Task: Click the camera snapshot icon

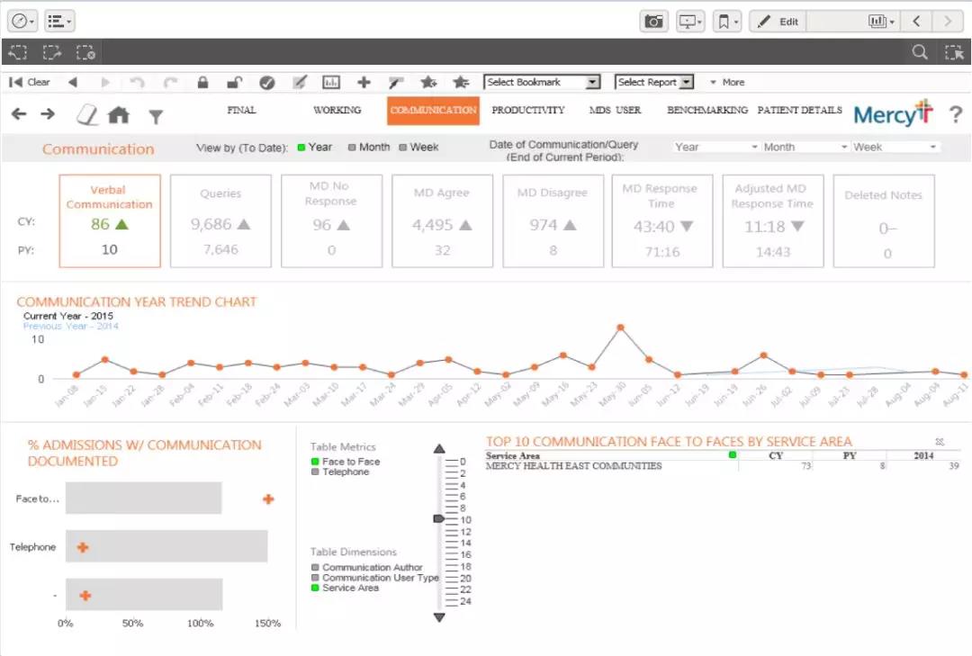Action: (x=653, y=22)
